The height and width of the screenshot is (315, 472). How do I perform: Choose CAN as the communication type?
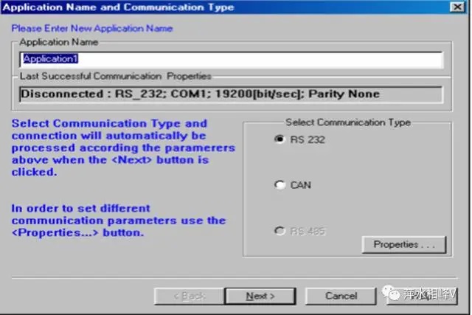tap(280, 185)
